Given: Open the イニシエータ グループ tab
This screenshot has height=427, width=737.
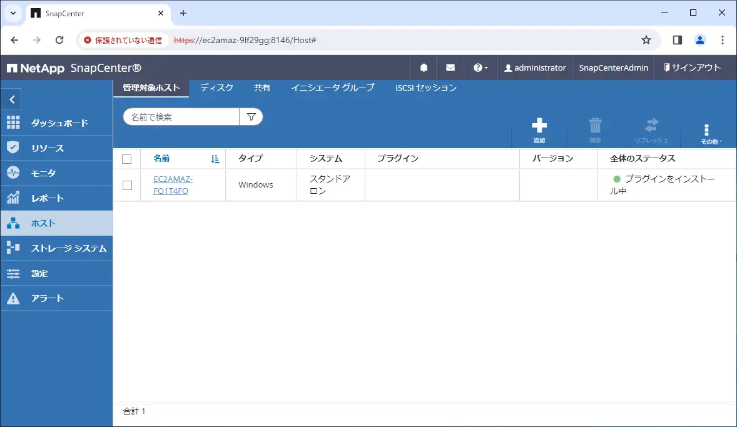Looking at the screenshot, I should [x=333, y=88].
